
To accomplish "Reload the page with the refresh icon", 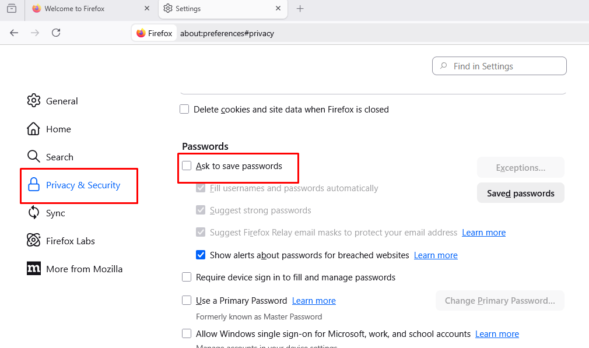I will [x=56, y=33].
